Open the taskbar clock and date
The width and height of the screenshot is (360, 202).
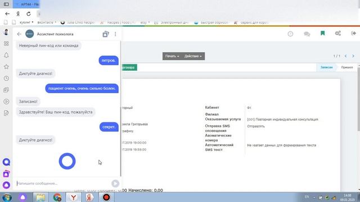pyautogui.click(x=348, y=198)
